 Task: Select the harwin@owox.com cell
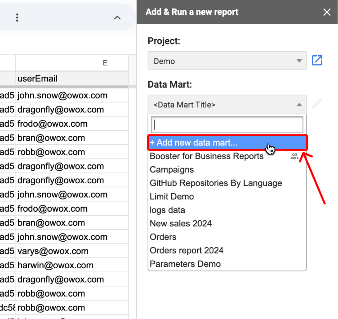(x=72, y=266)
